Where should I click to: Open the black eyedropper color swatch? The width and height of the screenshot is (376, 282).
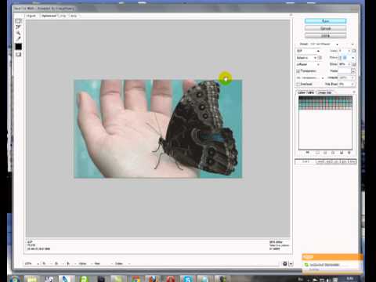[x=18, y=47]
